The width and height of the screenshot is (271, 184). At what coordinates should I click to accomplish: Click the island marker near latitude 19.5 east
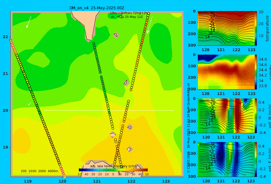[x=130, y=127]
